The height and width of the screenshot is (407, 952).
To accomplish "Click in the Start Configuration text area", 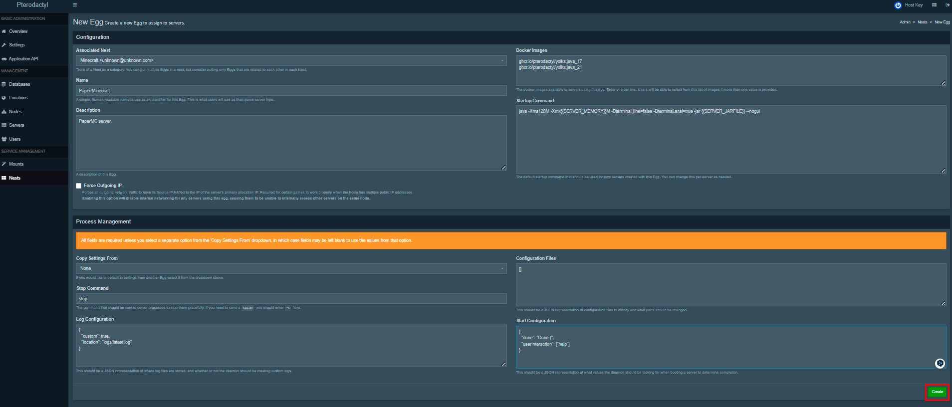I will [731, 347].
